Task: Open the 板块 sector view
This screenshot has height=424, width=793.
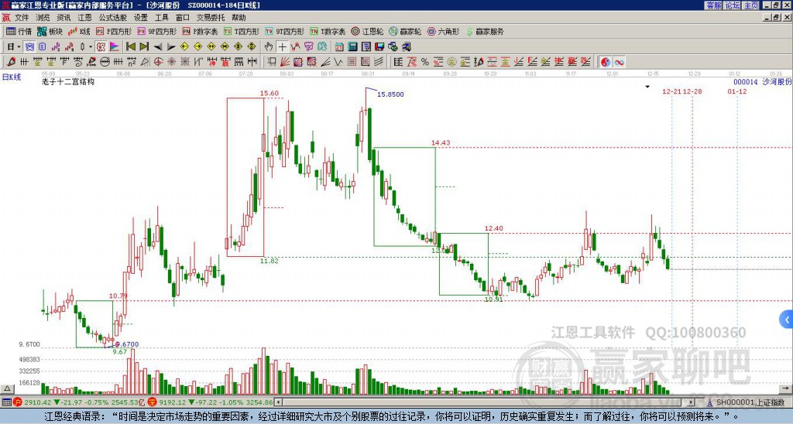Action: coord(50,31)
